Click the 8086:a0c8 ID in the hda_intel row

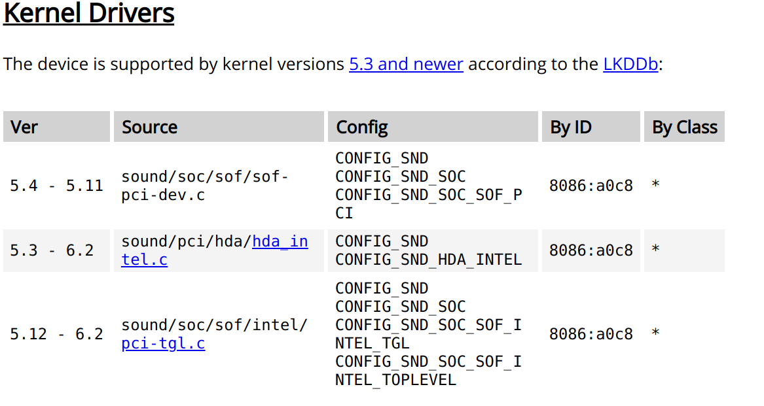click(x=591, y=250)
